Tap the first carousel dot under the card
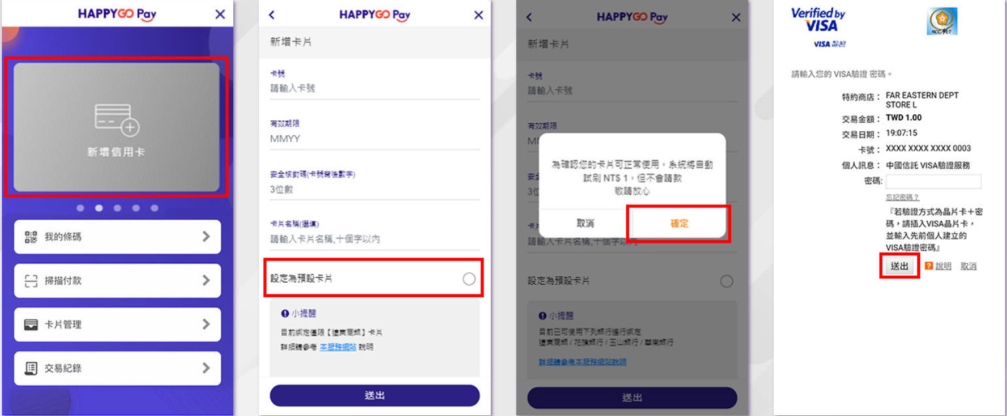 coord(80,208)
